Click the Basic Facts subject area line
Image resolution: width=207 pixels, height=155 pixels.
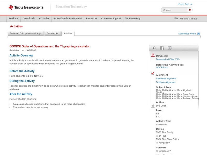pyautogui.click(x=175, y=94)
